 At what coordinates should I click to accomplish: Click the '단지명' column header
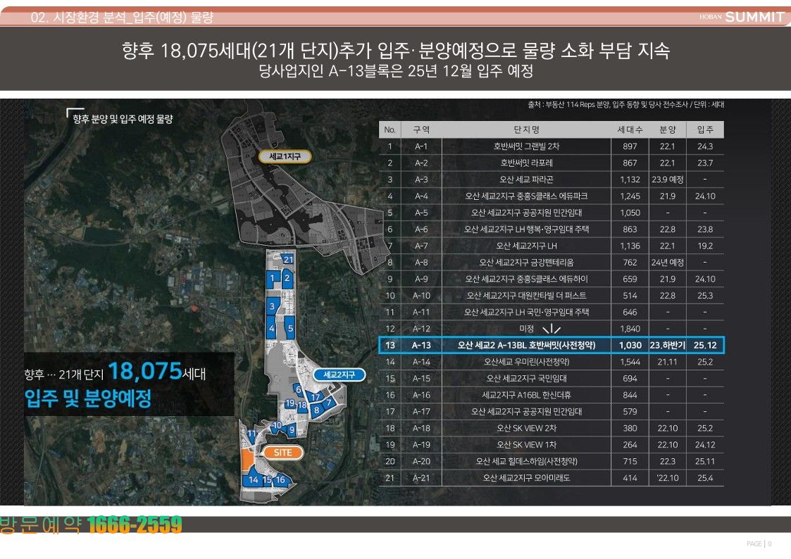pyautogui.click(x=526, y=130)
